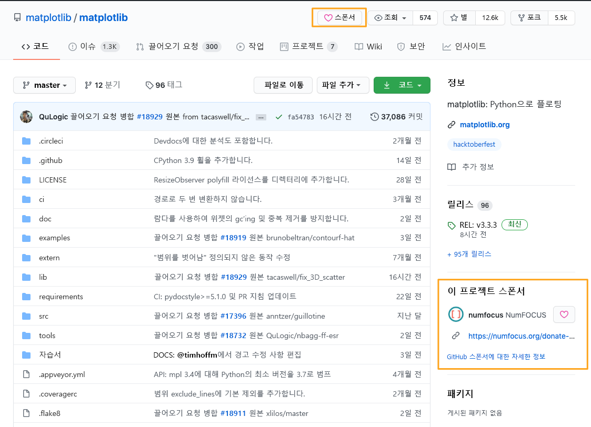Click the star icon in the 별 button
591x427 pixels.
454,18
